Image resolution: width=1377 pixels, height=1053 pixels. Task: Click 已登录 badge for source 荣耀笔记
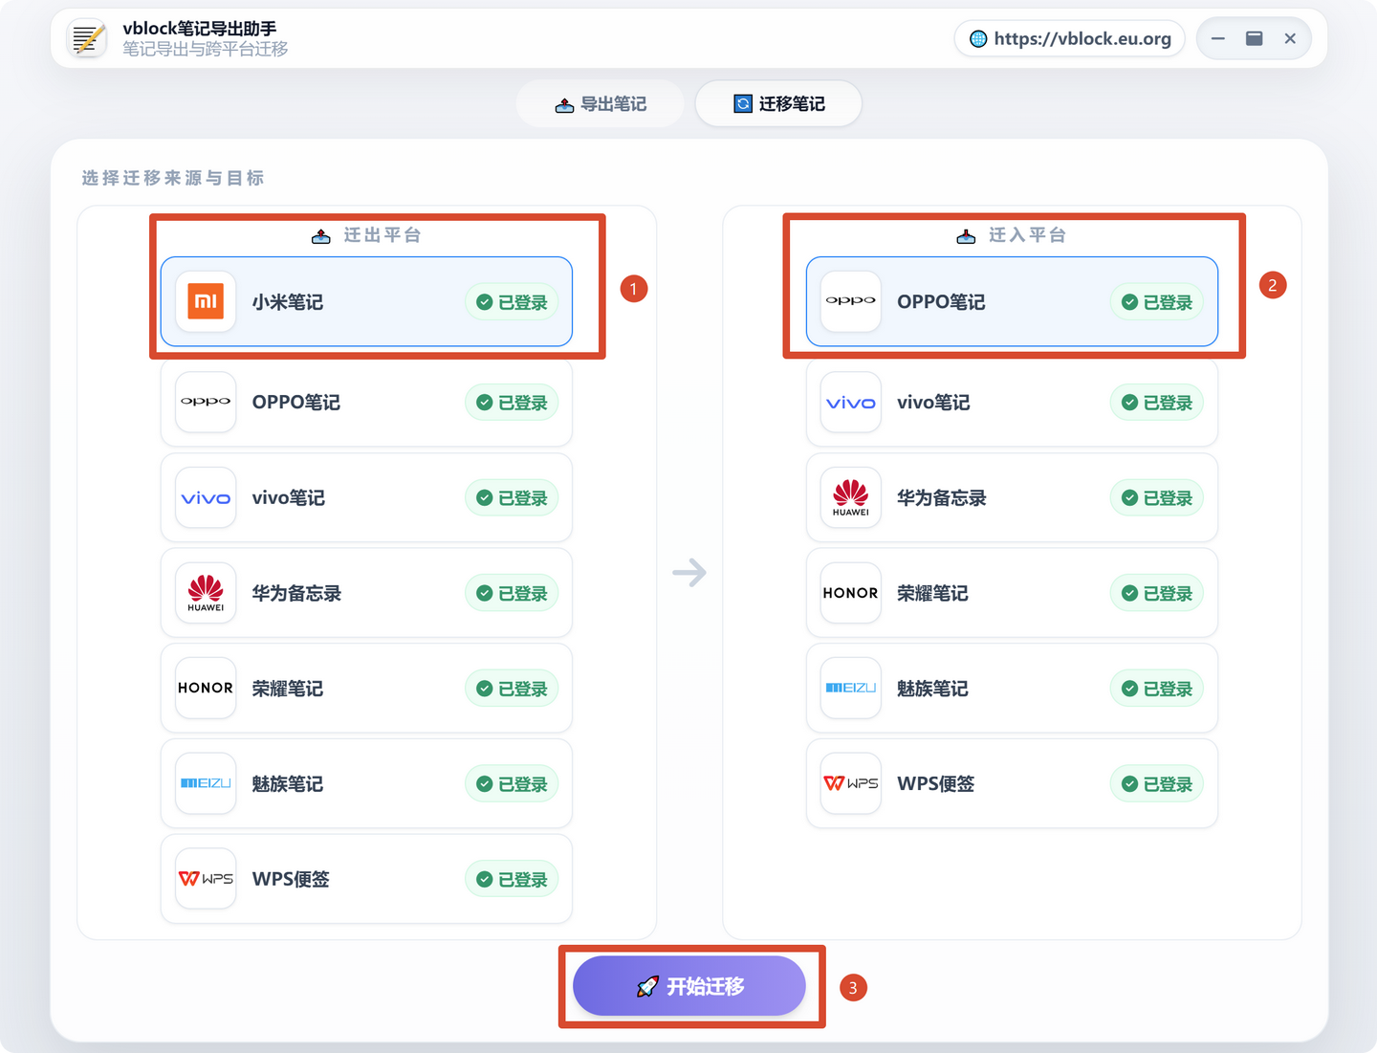tap(512, 689)
